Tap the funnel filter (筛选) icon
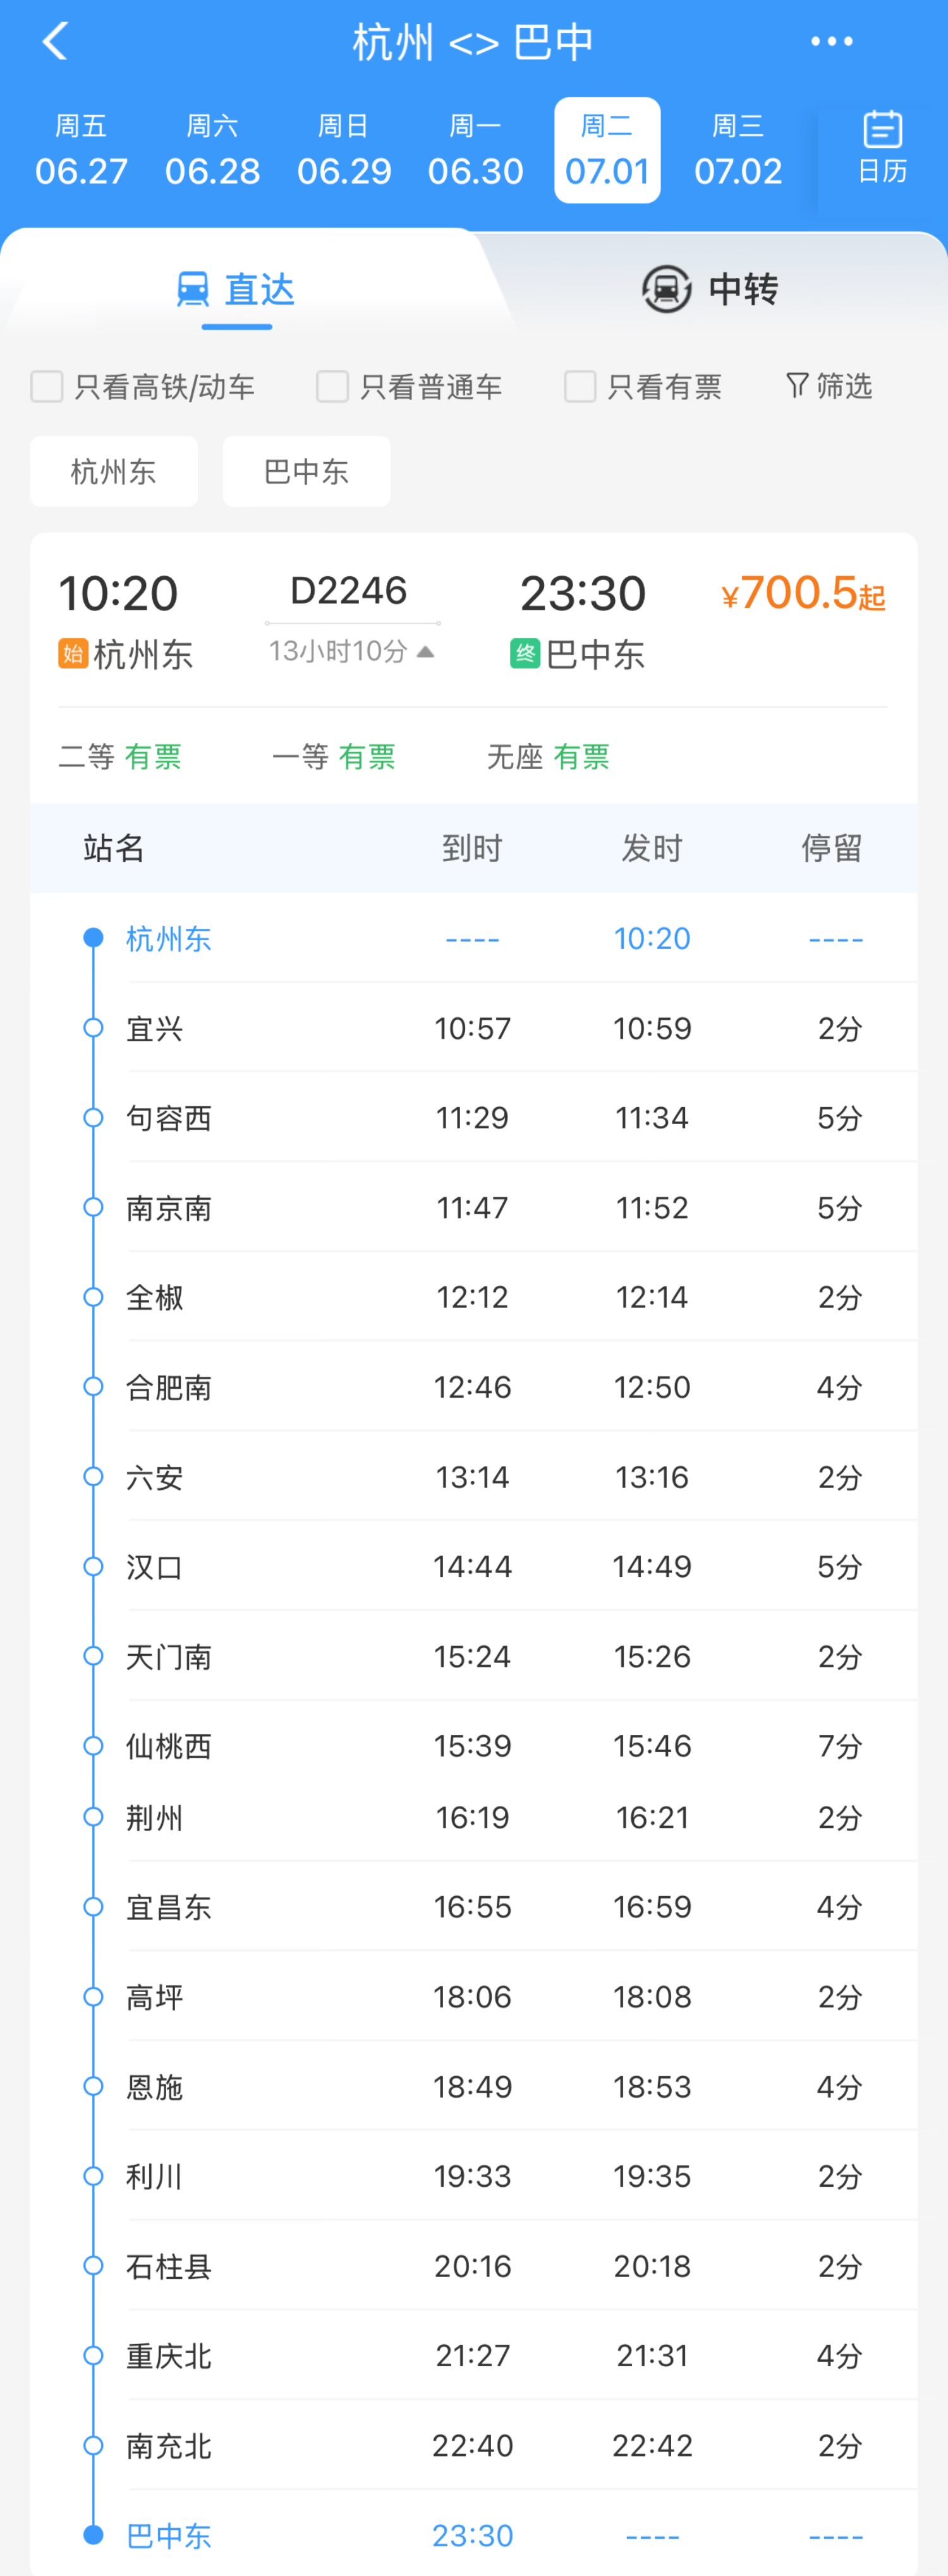Viewport: 948px width, 2576px height. coord(797,385)
